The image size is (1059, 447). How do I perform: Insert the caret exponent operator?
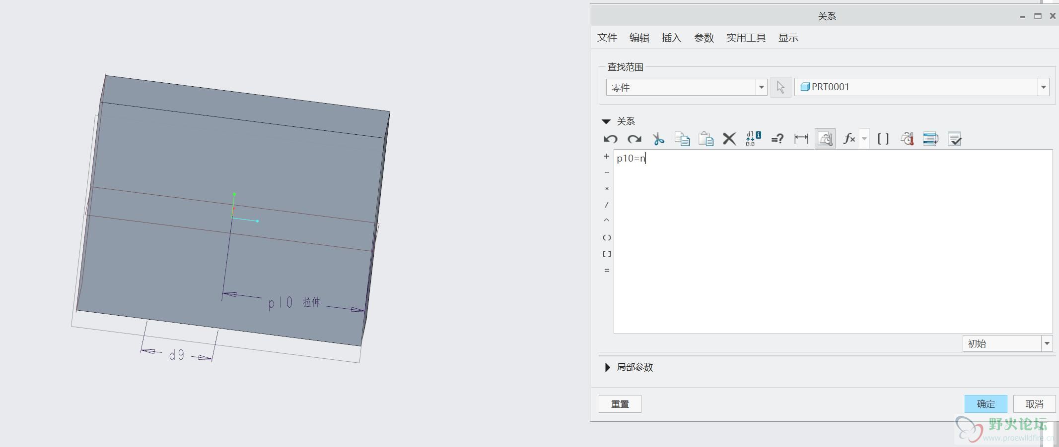pos(606,221)
